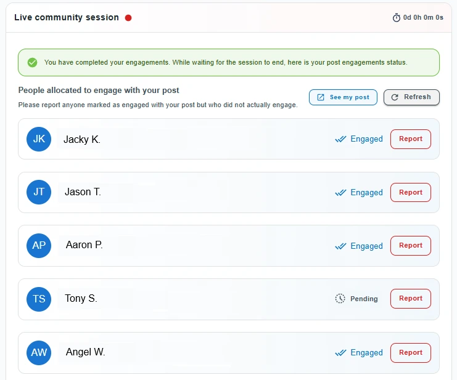Click the Live community session title
This screenshot has height=380, width=457.
(67, 17)
